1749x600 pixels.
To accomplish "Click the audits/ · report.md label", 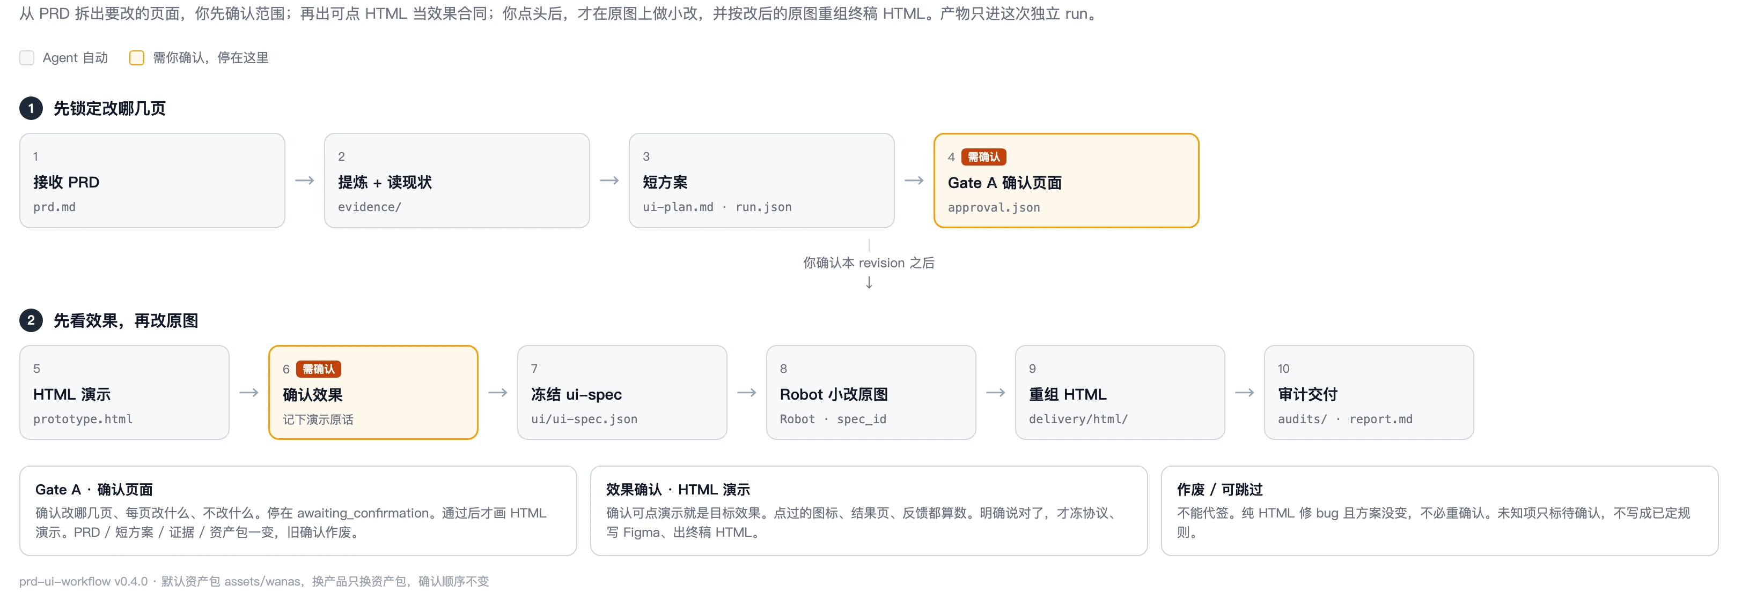I will (x=1345, y=419).
